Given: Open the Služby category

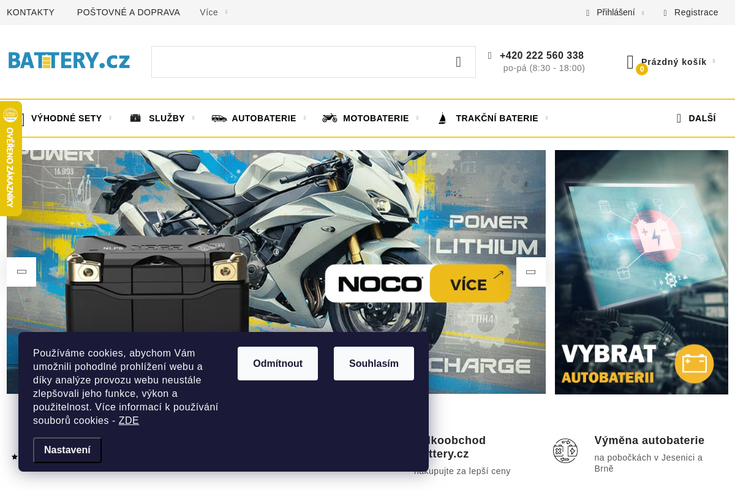Looking at the screenshot, I should tap(167, 118).
